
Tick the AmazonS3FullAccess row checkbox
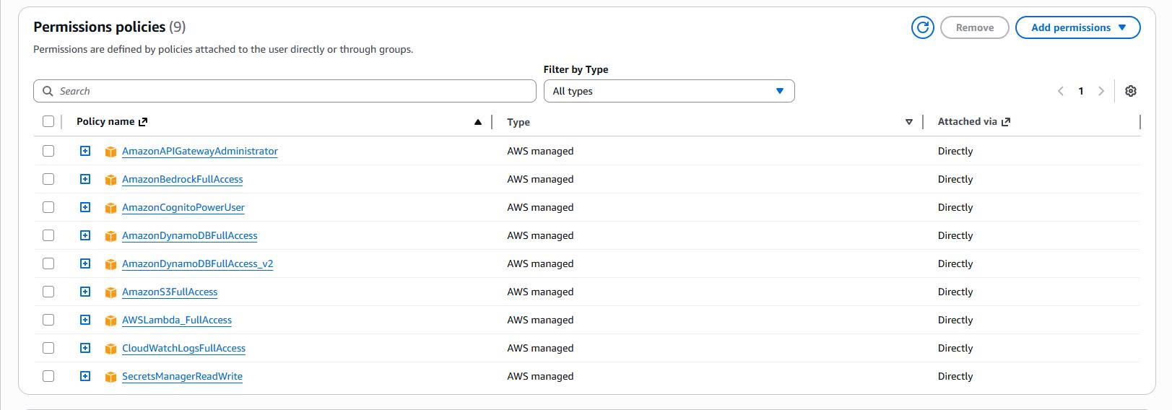(48, 292)
